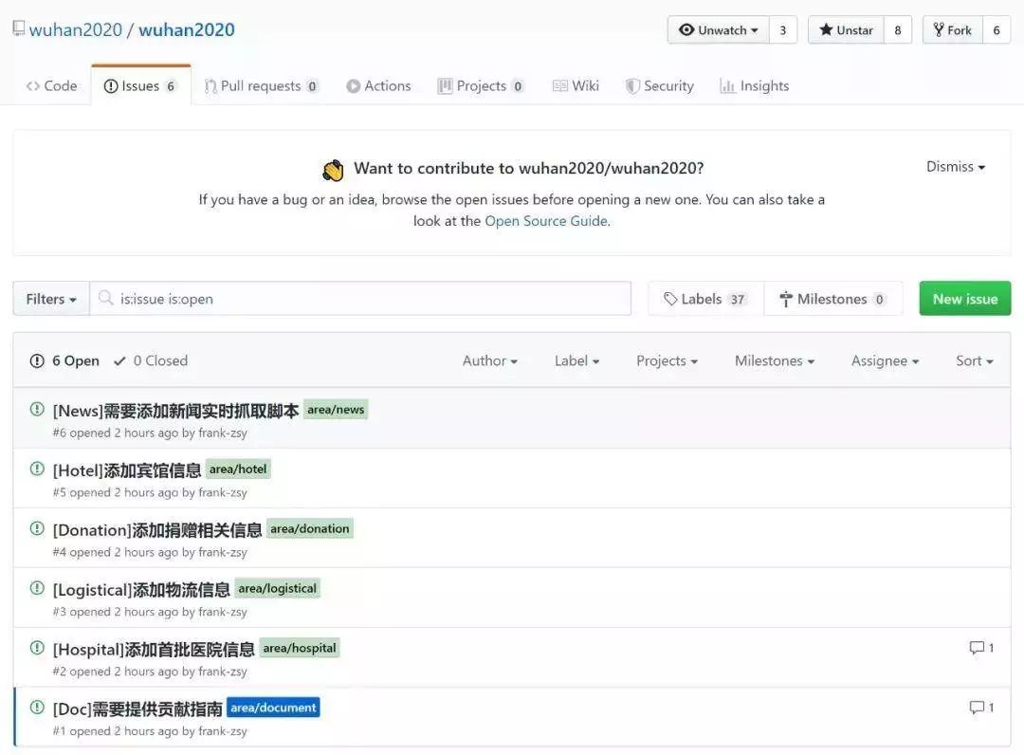Viewport: 1024px width, 755px height.
Task: Click the shield icon on the Security tab
Action: pos(631,85)
